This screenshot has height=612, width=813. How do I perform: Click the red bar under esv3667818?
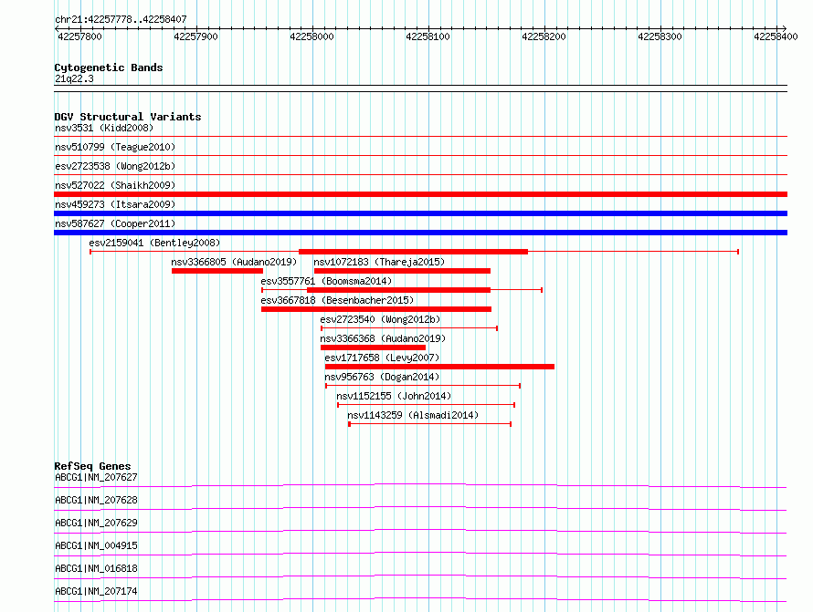tap(376, 309)
